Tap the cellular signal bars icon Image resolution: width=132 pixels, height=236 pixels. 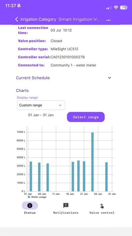pyautogui.click(x=109, y=7)
